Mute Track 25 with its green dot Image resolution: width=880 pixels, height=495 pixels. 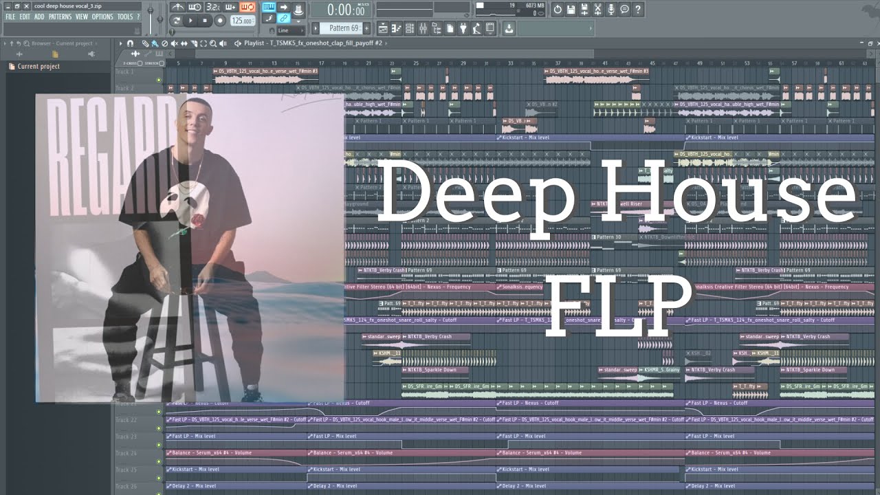(x=159, y=478)
